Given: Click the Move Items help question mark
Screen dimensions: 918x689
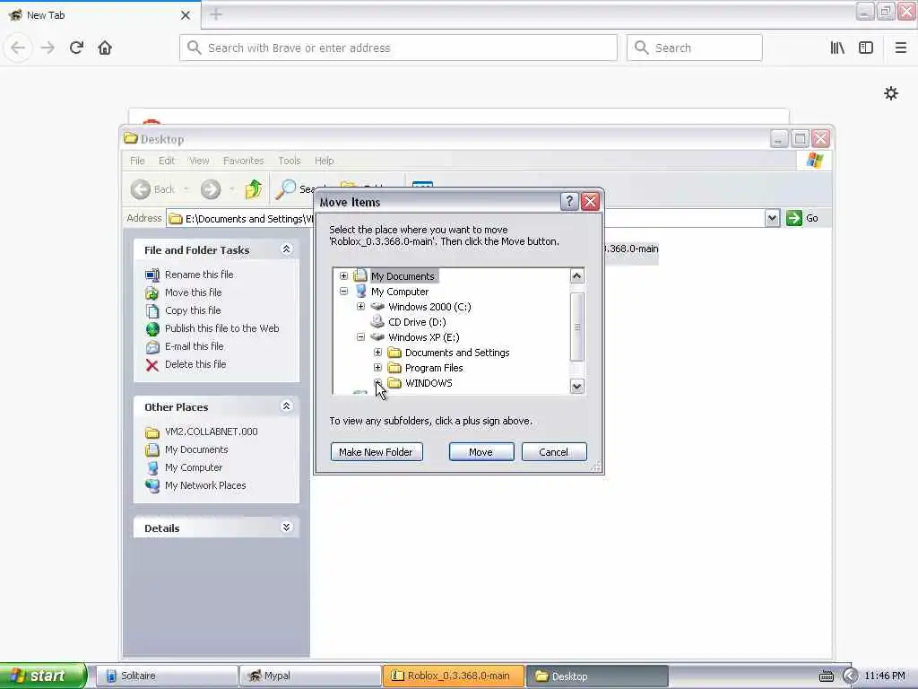Looking at the screenshot, I should 569,202.
